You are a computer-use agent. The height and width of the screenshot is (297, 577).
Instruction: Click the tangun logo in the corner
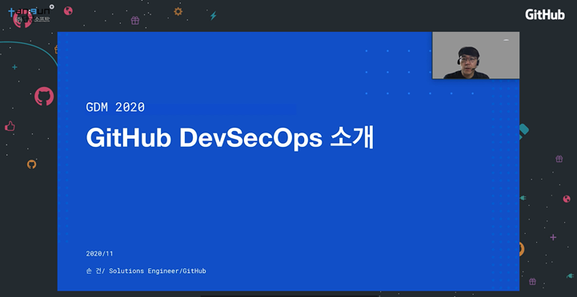pos(30,14)
